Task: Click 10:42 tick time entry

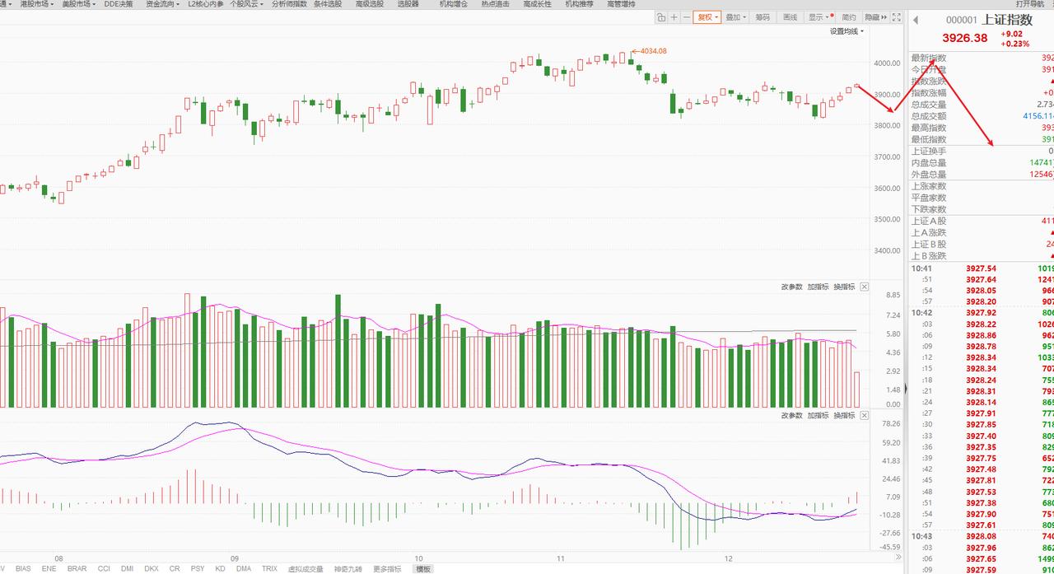Action: click(921, 313)
